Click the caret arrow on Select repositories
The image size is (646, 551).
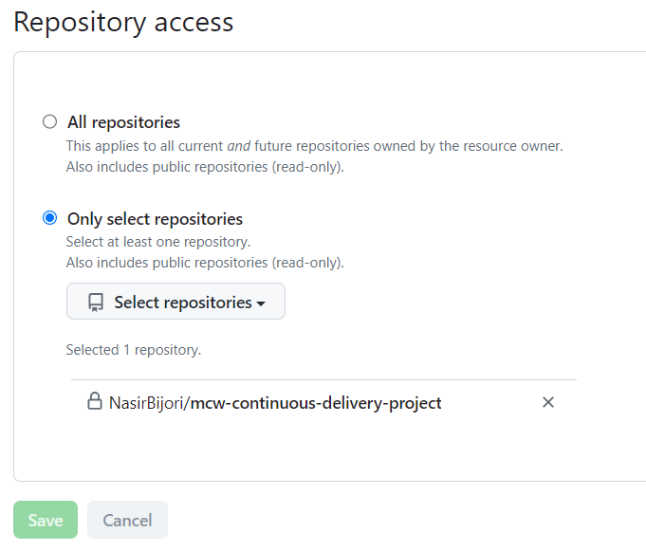click(261, 303)
